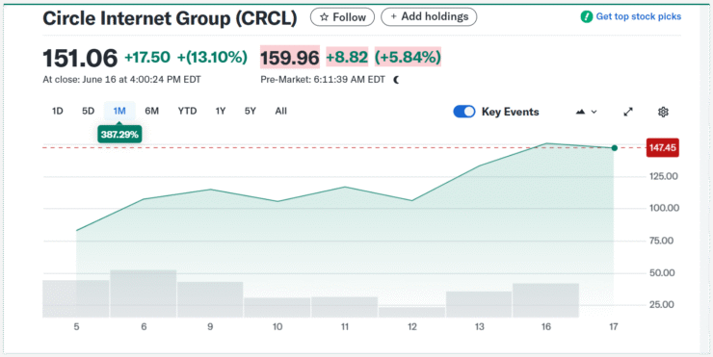Click the June 6 volume bar

(x=144, y=293)
